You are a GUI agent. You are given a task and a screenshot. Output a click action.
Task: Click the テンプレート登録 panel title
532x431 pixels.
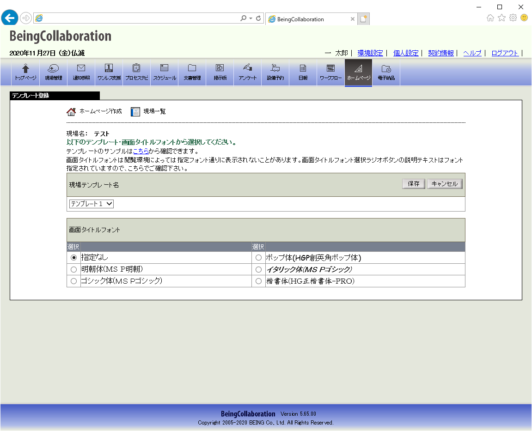click(x=31, y=96)
